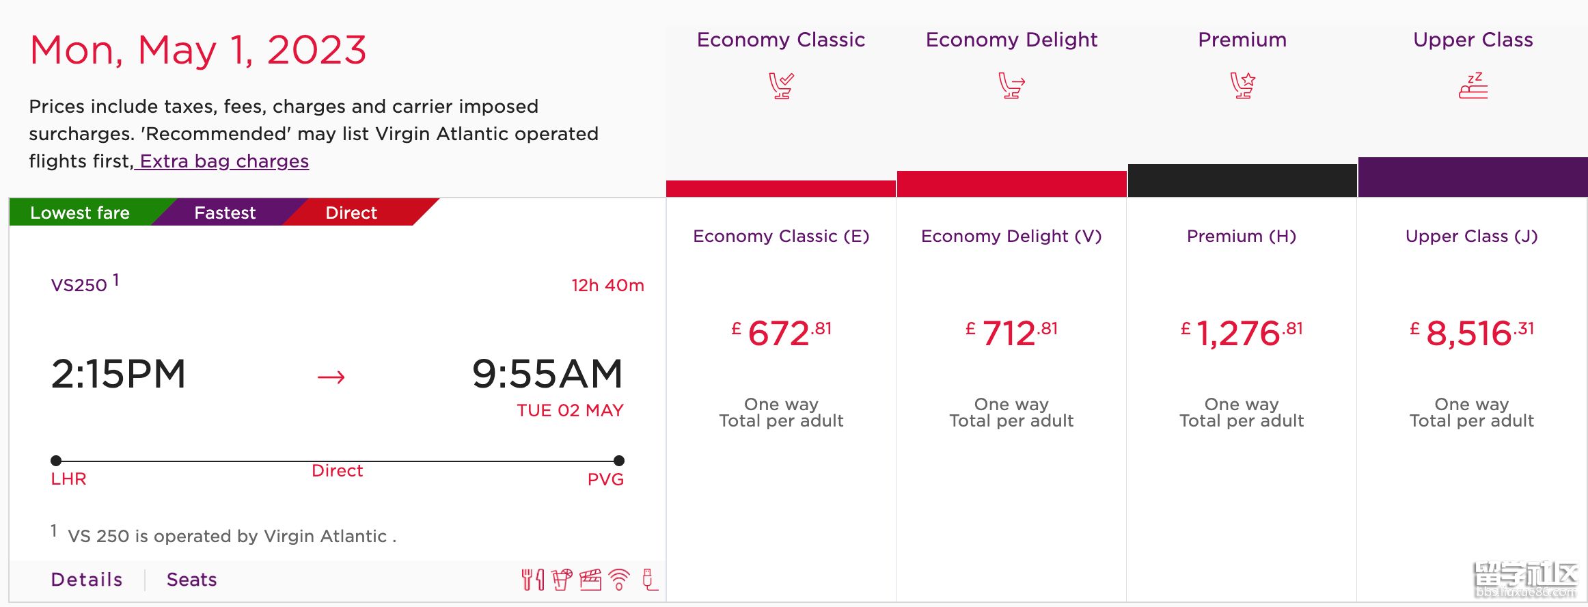Open the Extra bag charges link
The image size is (1588, 607).
(224, 161)
